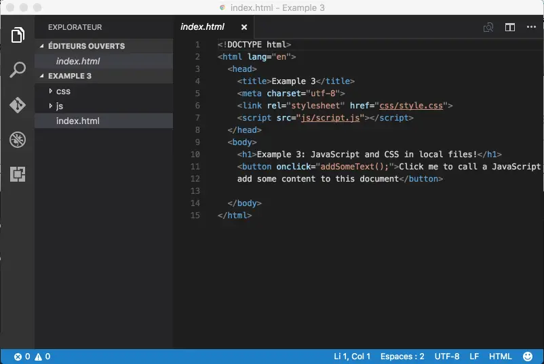The width and height of the screenshot is (544, 364).
Task: Click the addSomeText(); string in code
Action: (354, 167)
